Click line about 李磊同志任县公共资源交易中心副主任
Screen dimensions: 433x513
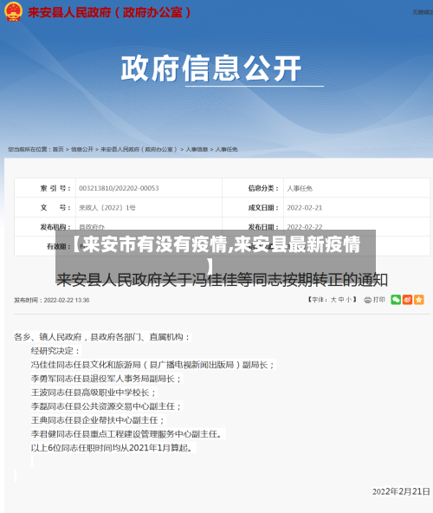point(106,406)
